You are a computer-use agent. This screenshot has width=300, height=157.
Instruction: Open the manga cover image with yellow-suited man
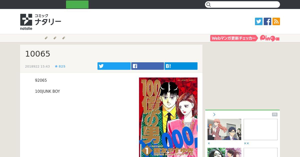(x=168, y=117)
